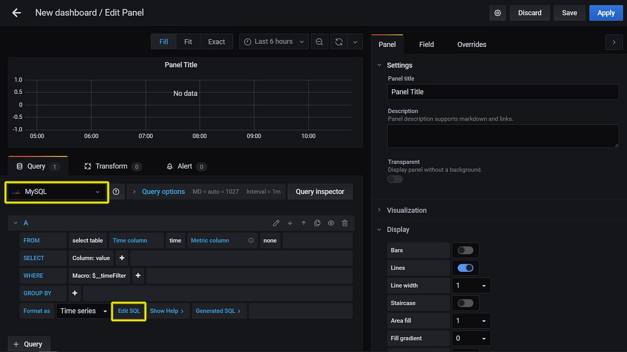Add a GROUP BY with the plus button

(x=75, y=293)
